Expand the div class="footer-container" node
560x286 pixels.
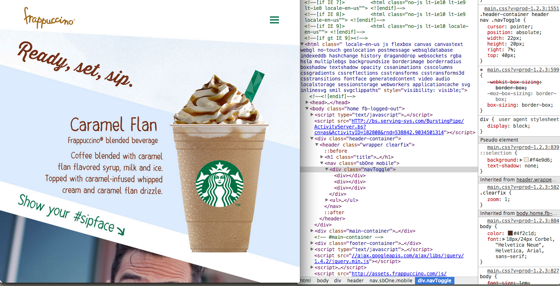312,243
